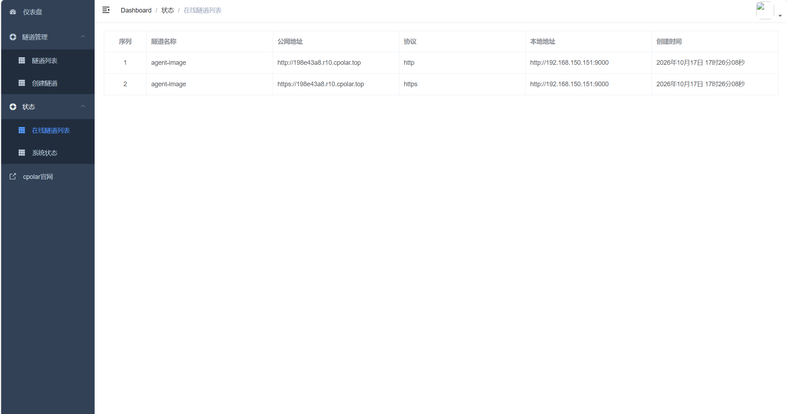This screenshot has height=414, width=787.
Task: Collapse the 隧道管理 menu via its chevron
Action: [x=83, y=36]
